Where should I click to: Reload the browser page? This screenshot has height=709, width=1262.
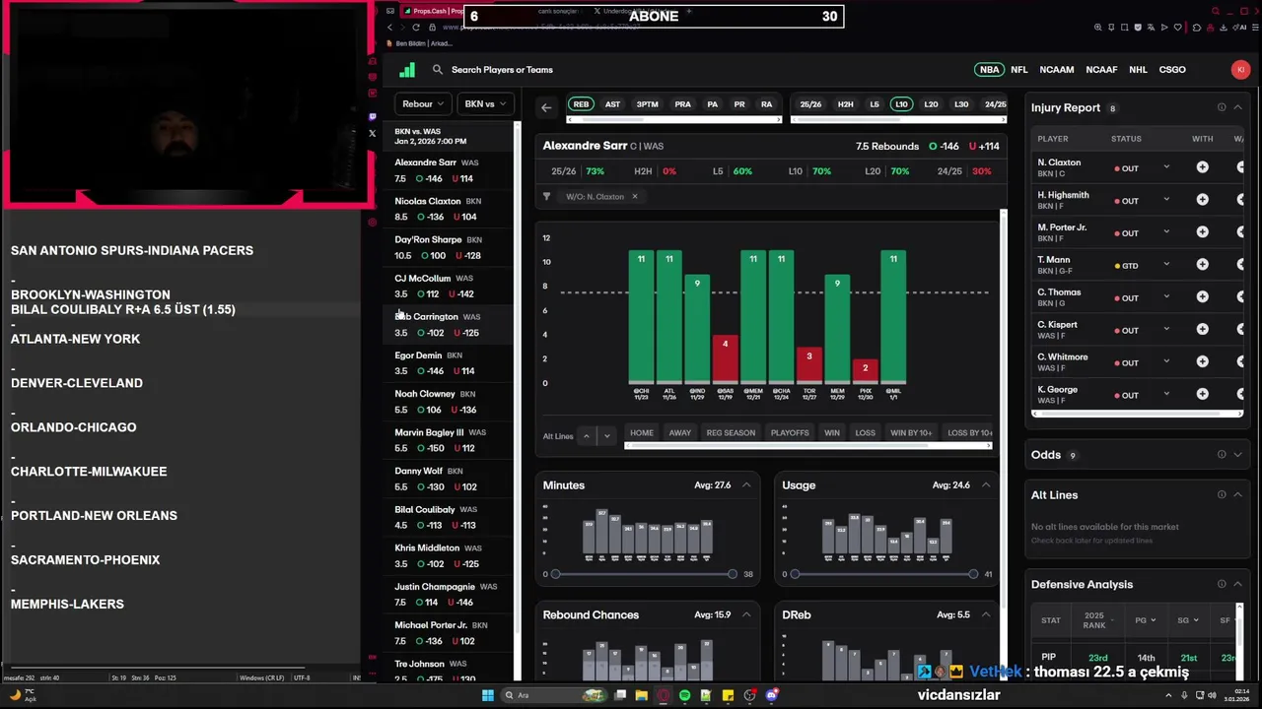pos(416,27)
